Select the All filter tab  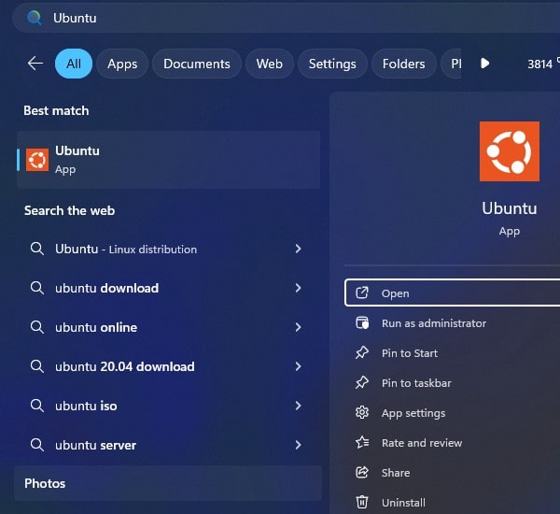click(74, 64)
